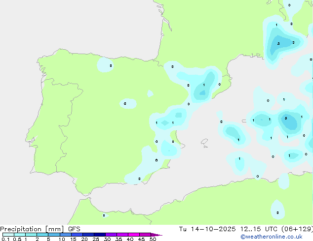Screen dimensions: 313x241
Task: Open the weatheronline.co.uk copyright link
Action: (271, 237)
